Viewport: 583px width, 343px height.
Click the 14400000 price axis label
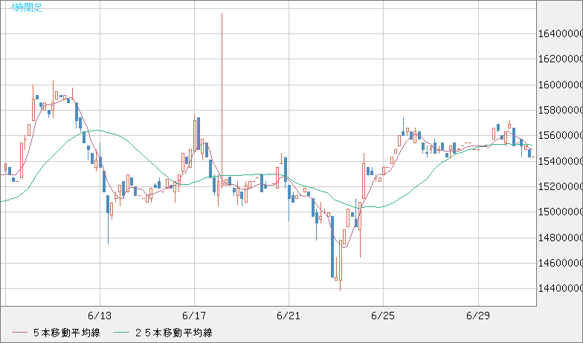click(x=561, y=288)
